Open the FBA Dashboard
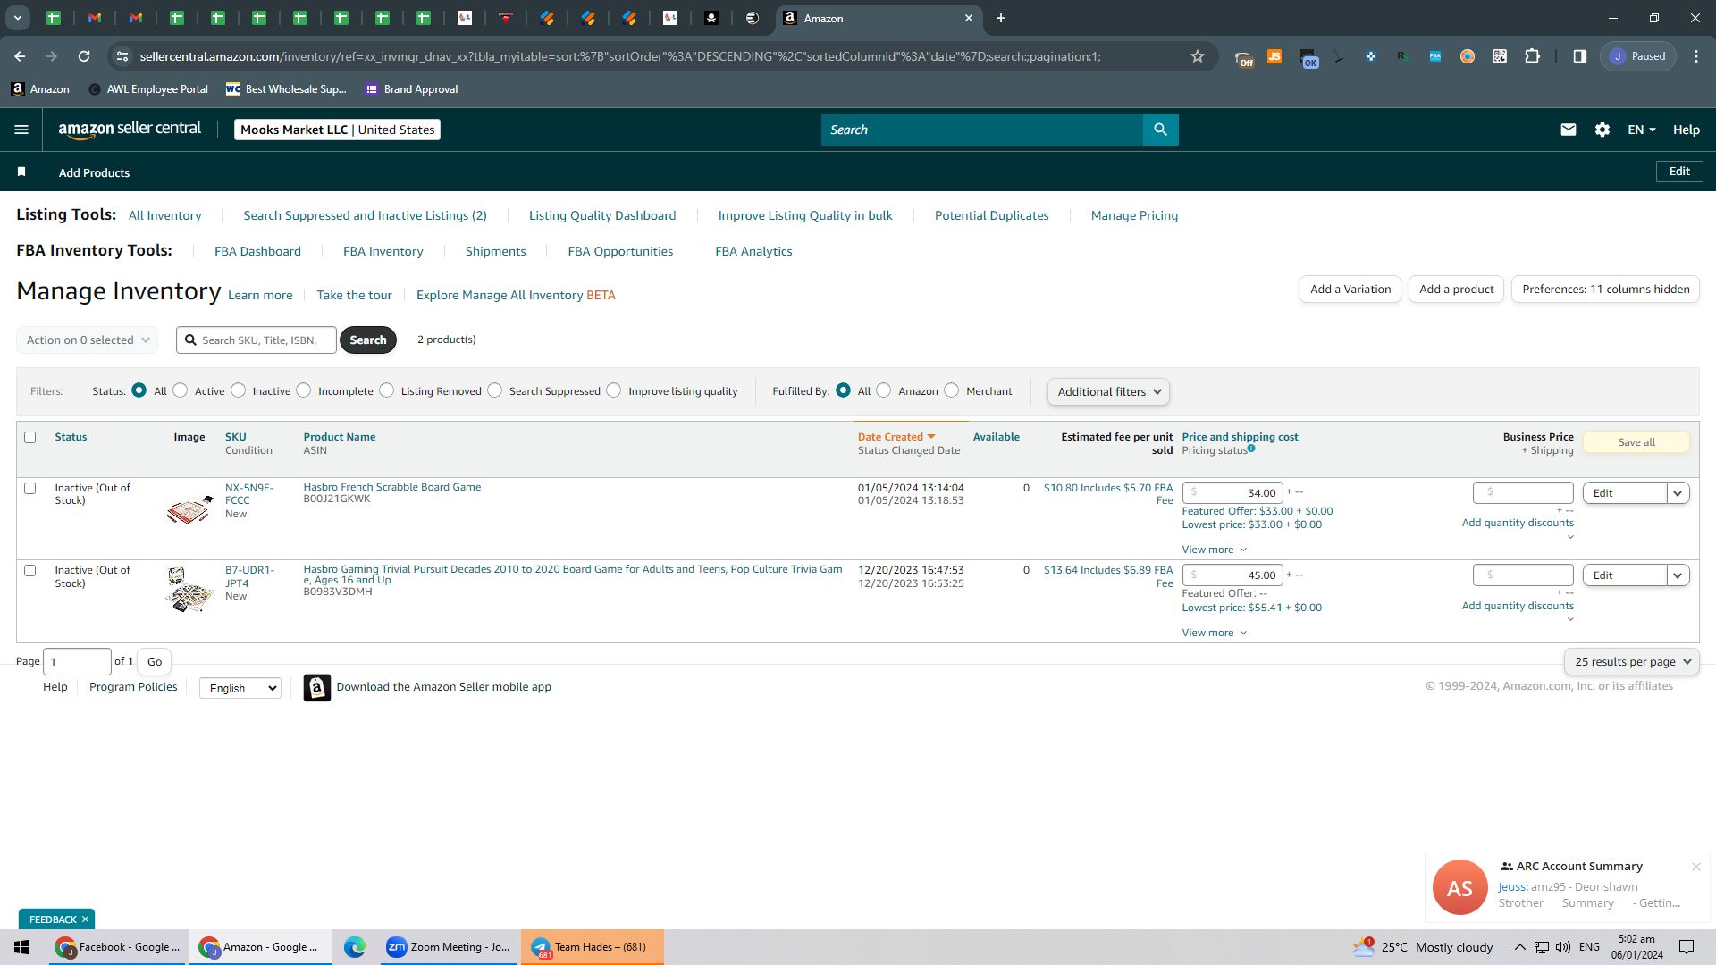1716x965 pixels. 257,251
